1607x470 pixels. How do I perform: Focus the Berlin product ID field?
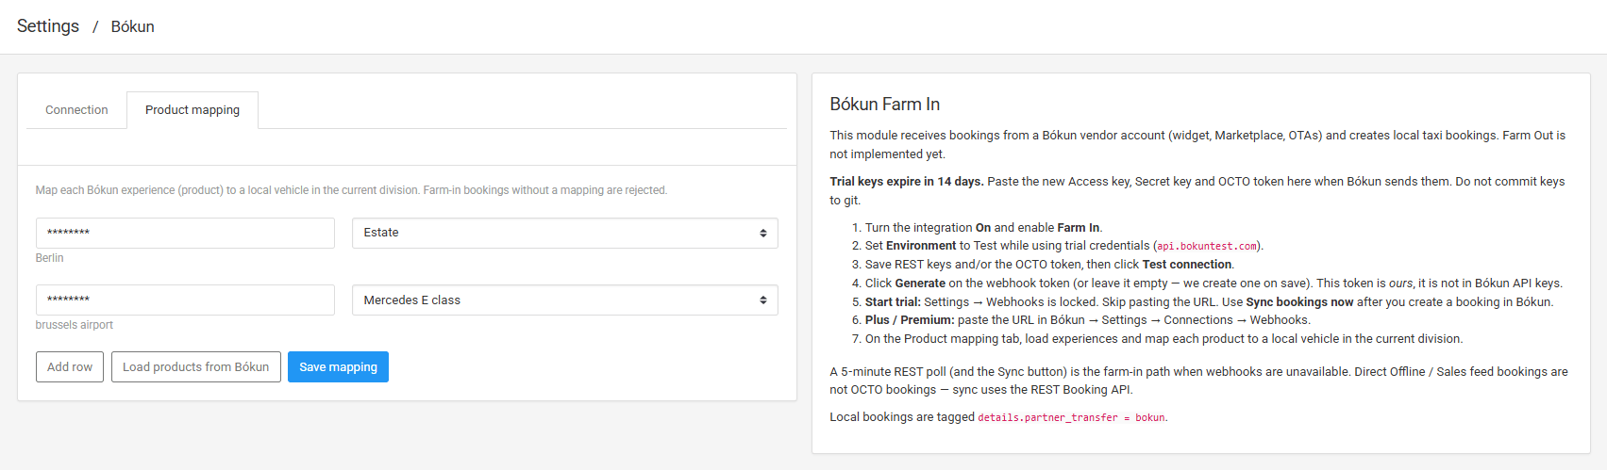185,233
